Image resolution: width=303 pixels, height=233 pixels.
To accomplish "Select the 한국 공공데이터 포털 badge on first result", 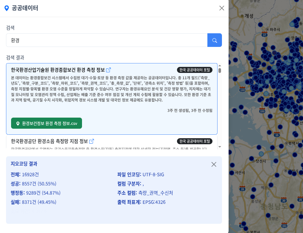I will (194, 70).
